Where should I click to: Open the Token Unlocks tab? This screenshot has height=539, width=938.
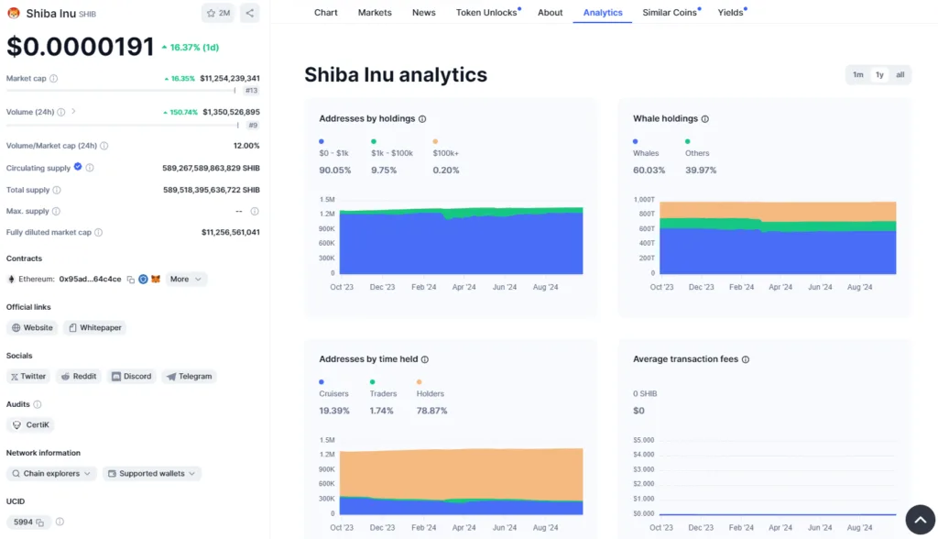point(487,13)
